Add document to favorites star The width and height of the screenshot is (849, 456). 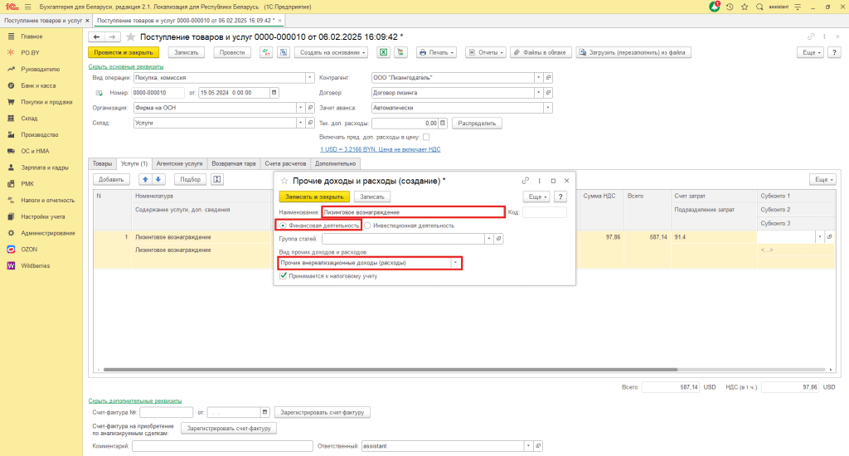click(x=130, y=36)
